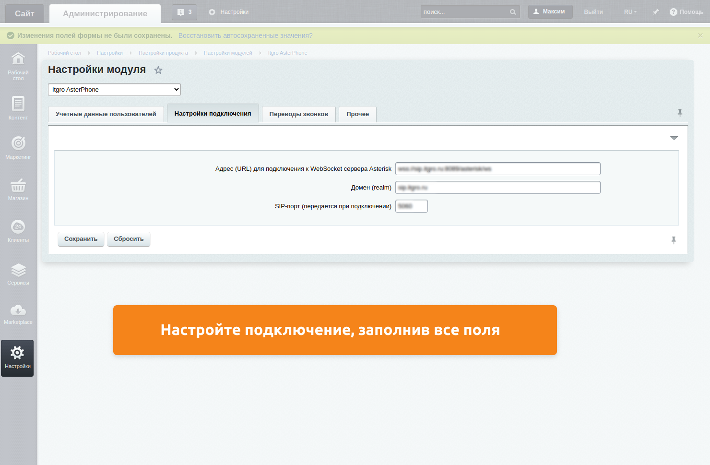Collapse the settings panel with triangle arrow
Image resolution: width=710 pixels, height=465 pixels.
[x=674, y=138]
